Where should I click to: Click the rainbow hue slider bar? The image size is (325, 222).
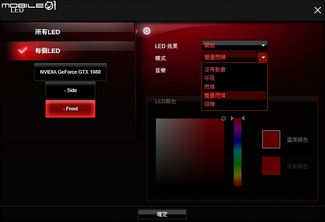coord(237,152)
